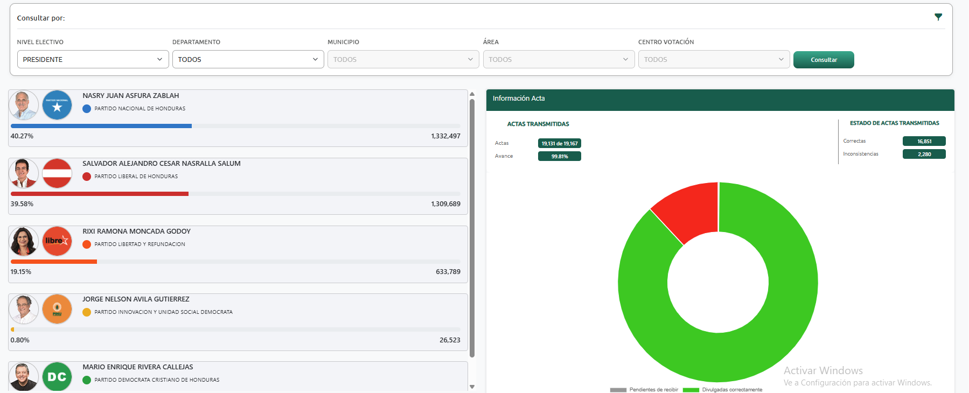Open the Nivel Electivo PRESIDENTE dropdown
This screenshot has width=969, height=393.
(x=93, y=59)
